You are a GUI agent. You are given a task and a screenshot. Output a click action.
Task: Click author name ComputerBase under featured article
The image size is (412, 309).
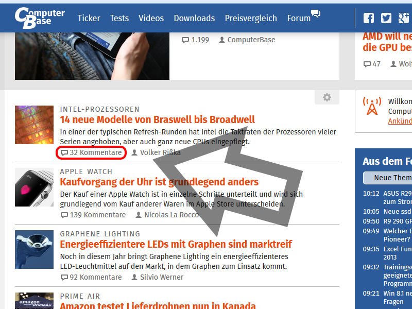251,40
